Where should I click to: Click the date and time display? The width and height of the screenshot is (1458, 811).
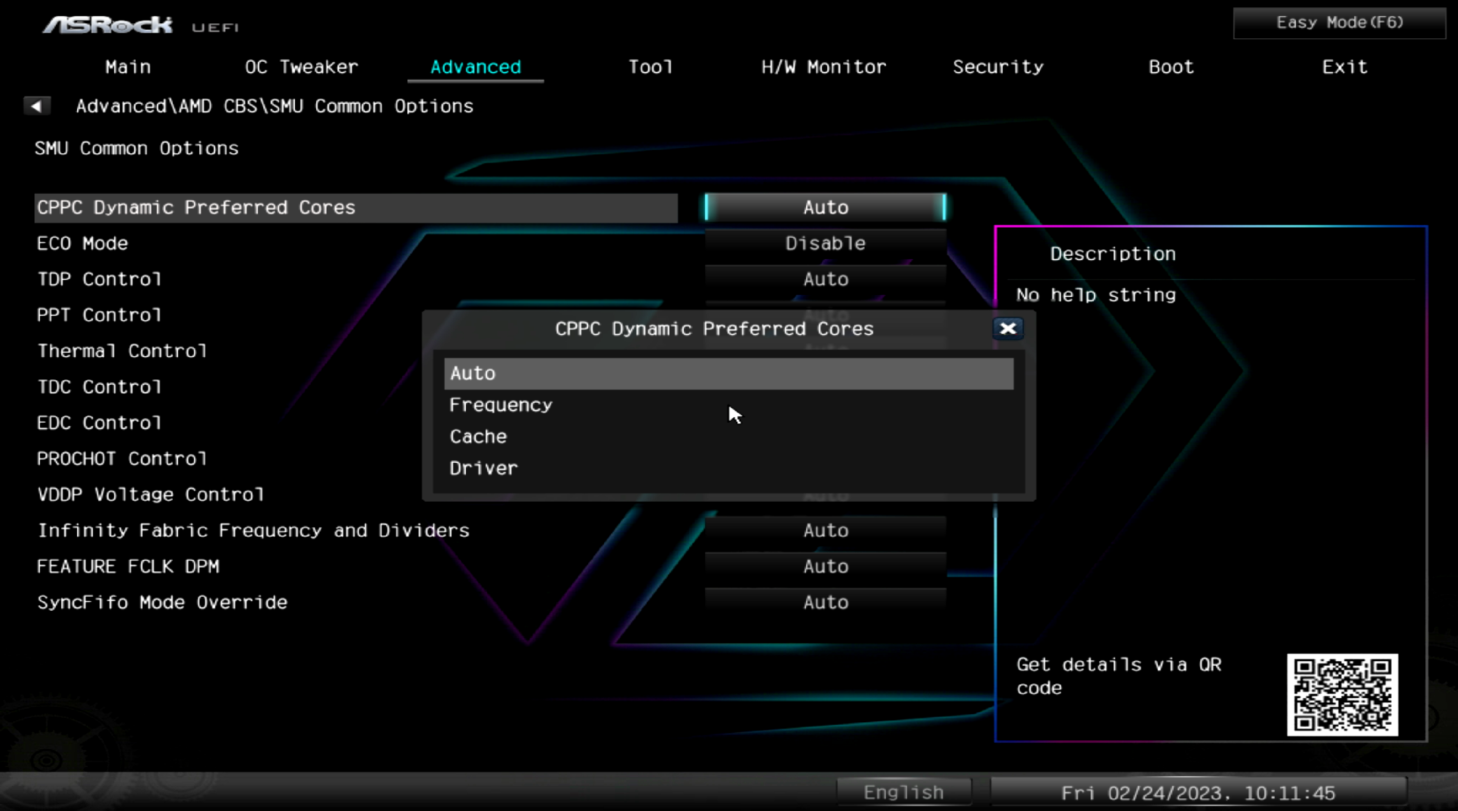pos(1198,792)
